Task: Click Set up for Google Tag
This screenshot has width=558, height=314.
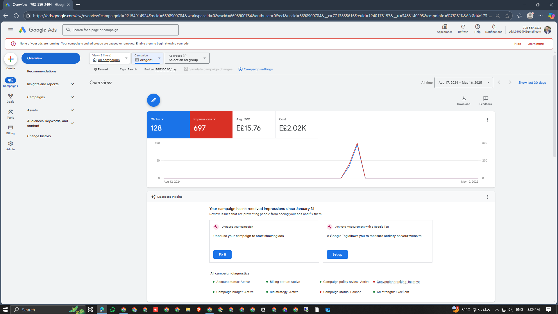Action: click(x=337, y=254)
